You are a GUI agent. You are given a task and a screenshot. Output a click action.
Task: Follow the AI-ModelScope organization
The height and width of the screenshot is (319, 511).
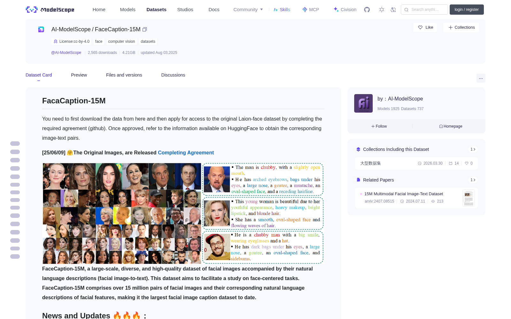pos(379,126)
